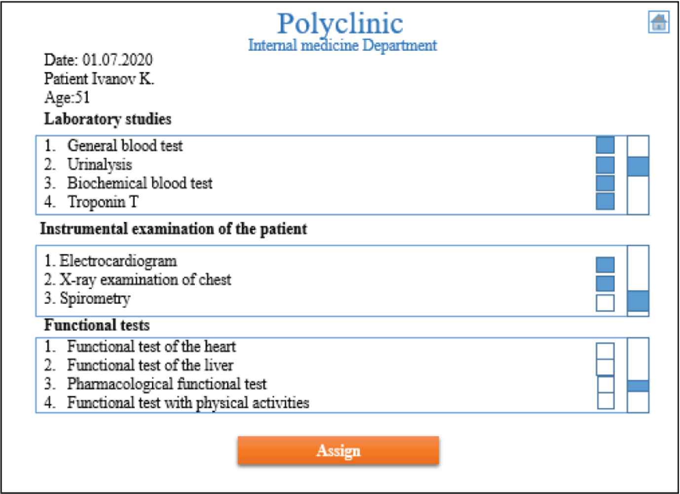This screenshot has width=680, height=494.
Task: Click the orange Assign button
Action: 338,451
